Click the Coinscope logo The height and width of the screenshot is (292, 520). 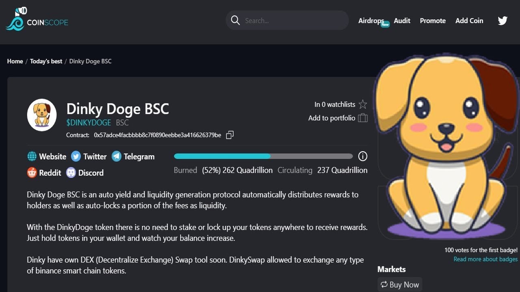coord(37,19)
